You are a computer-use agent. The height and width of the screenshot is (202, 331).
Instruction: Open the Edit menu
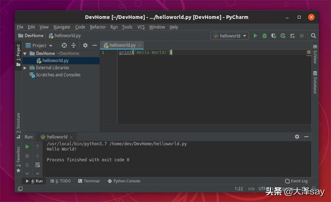pos(32,27)
